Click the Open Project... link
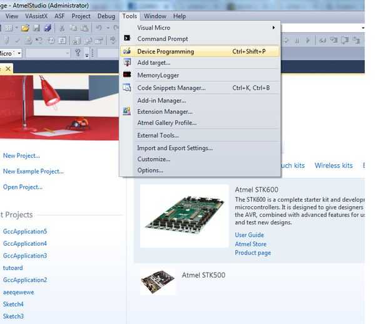 tap(23, 187)
